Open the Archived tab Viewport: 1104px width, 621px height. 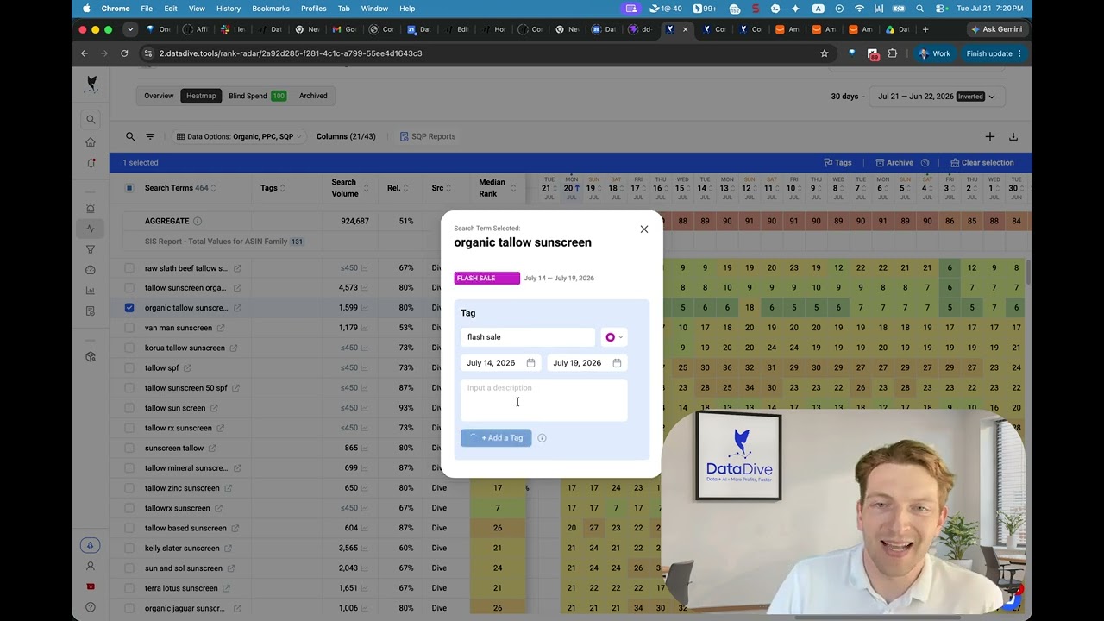[x=313, y=96]
